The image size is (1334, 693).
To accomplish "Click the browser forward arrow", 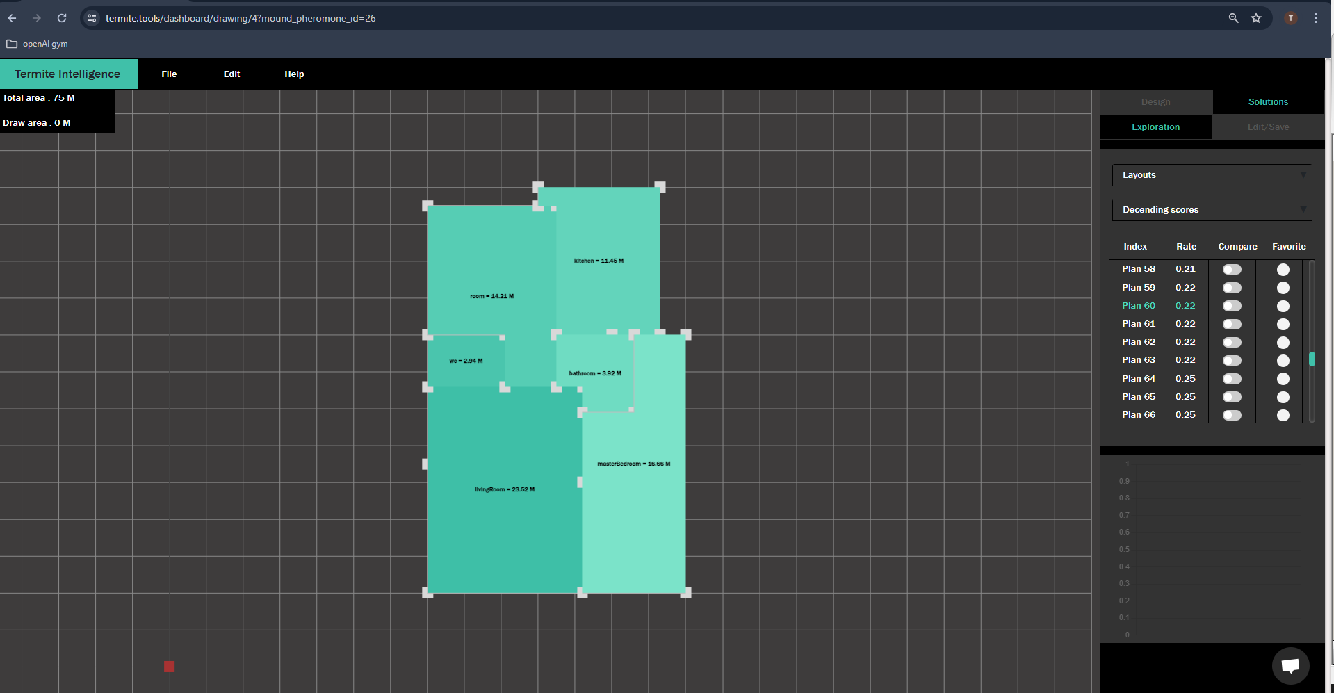I will (x=37, y=18).
